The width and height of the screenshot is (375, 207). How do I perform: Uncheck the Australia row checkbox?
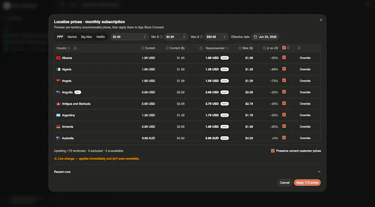284,137
